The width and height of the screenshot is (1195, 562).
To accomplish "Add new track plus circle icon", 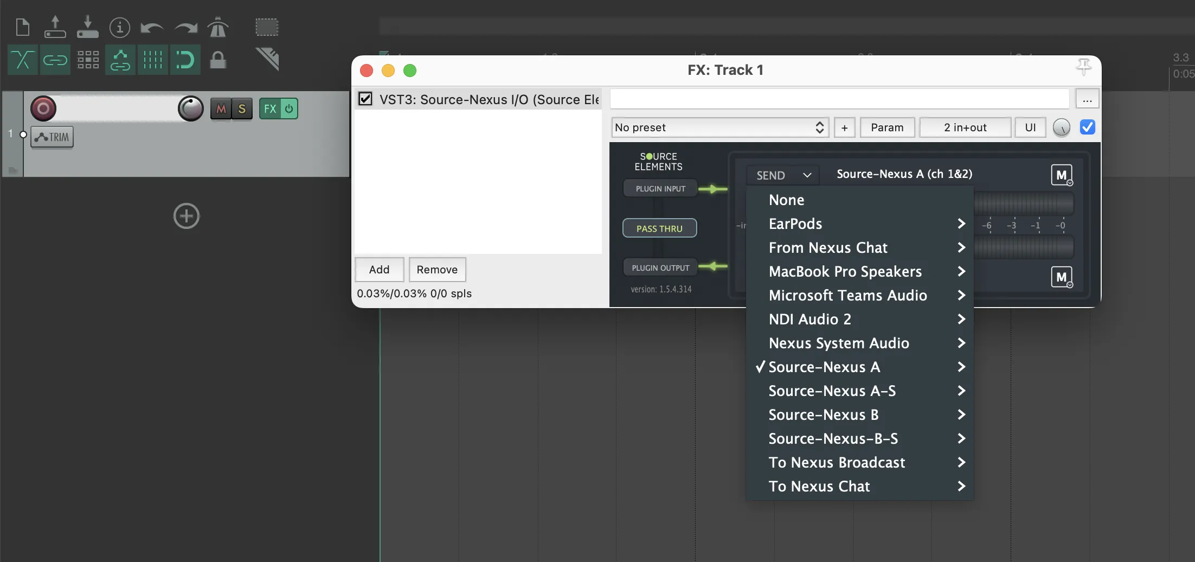I will (187, 216).
